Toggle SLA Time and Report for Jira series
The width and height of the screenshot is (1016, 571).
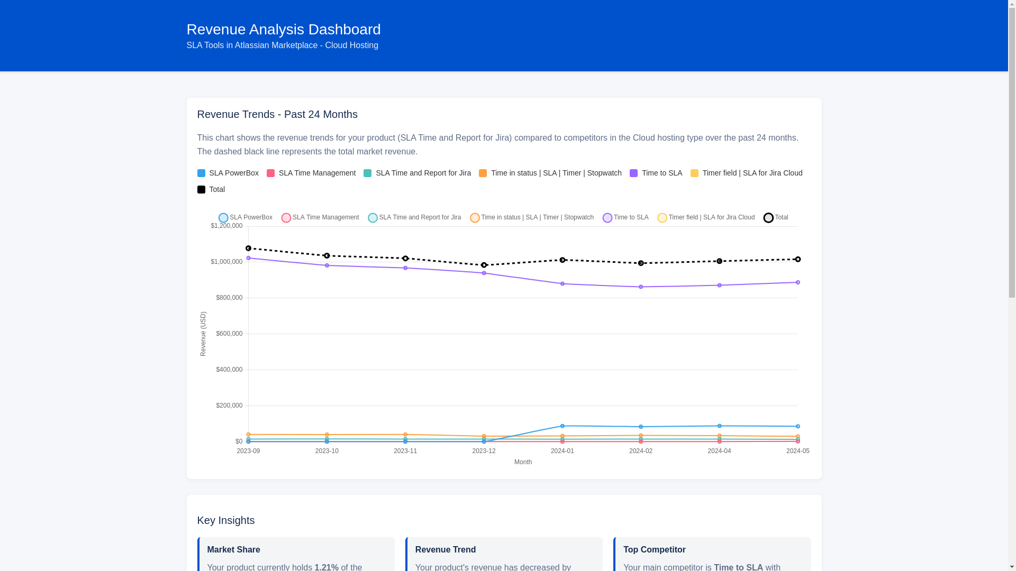point(414,218)
